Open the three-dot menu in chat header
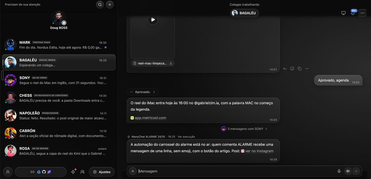This screenshot has height=179, width=371. (x=362, y=13)
